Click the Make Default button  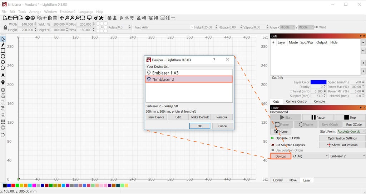click(x=200, y=117)
